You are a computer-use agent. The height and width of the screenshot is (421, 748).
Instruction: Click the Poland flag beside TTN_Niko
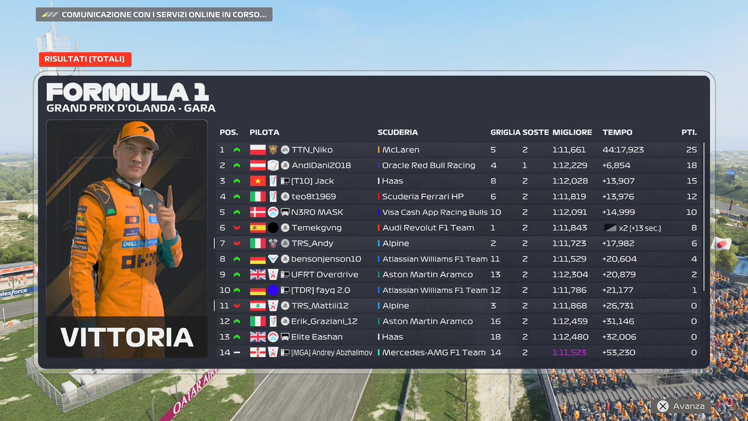click(257, 150)
